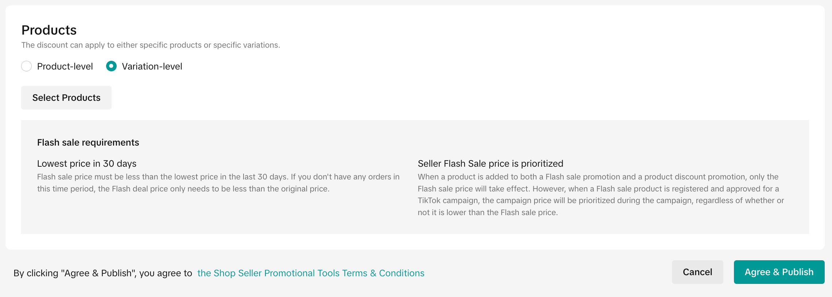Click the agreement notice text near Cancel
832x297 pixels.
tap(103, 273)
